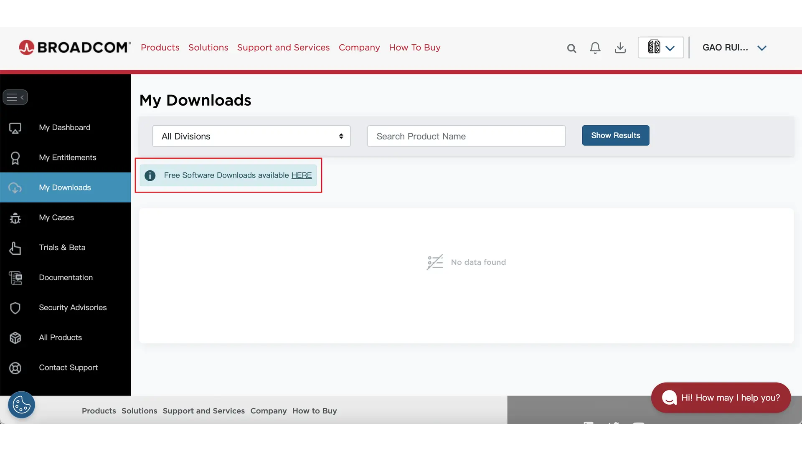Click the My Downloads cloud icon
The image size is (802, 451).
(x=15, y=188)
